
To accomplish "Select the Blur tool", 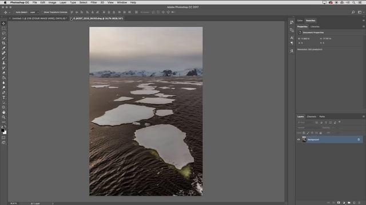I will (x=3, y=83).
